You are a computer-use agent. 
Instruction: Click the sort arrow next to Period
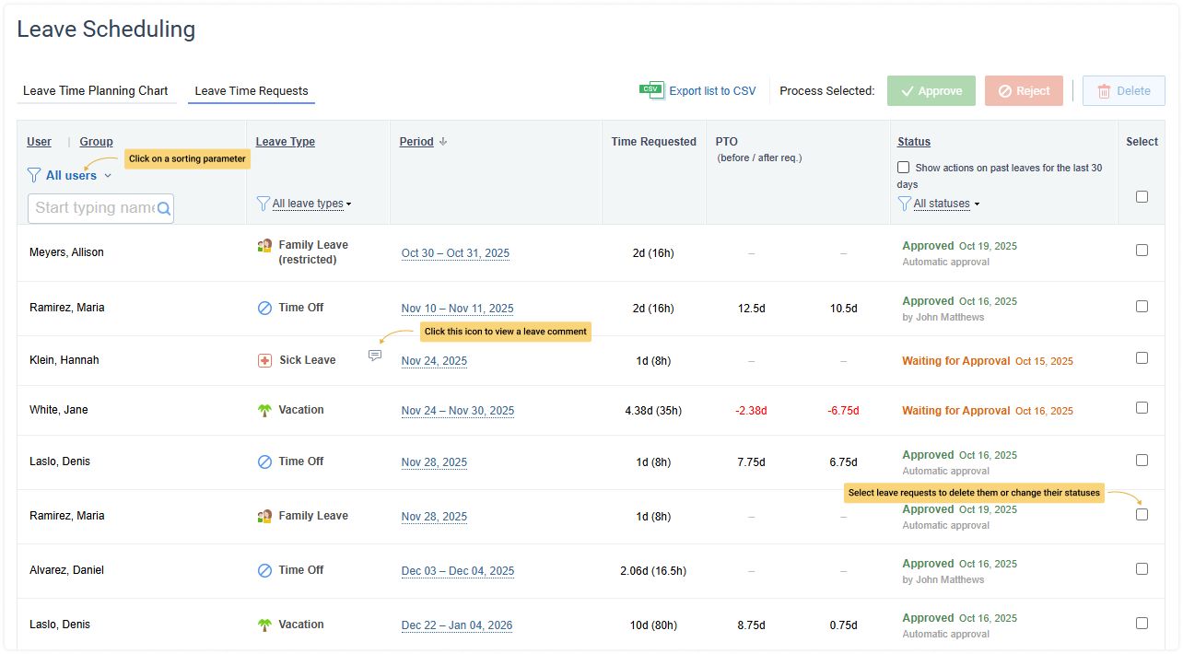click(x=443, y=142)
